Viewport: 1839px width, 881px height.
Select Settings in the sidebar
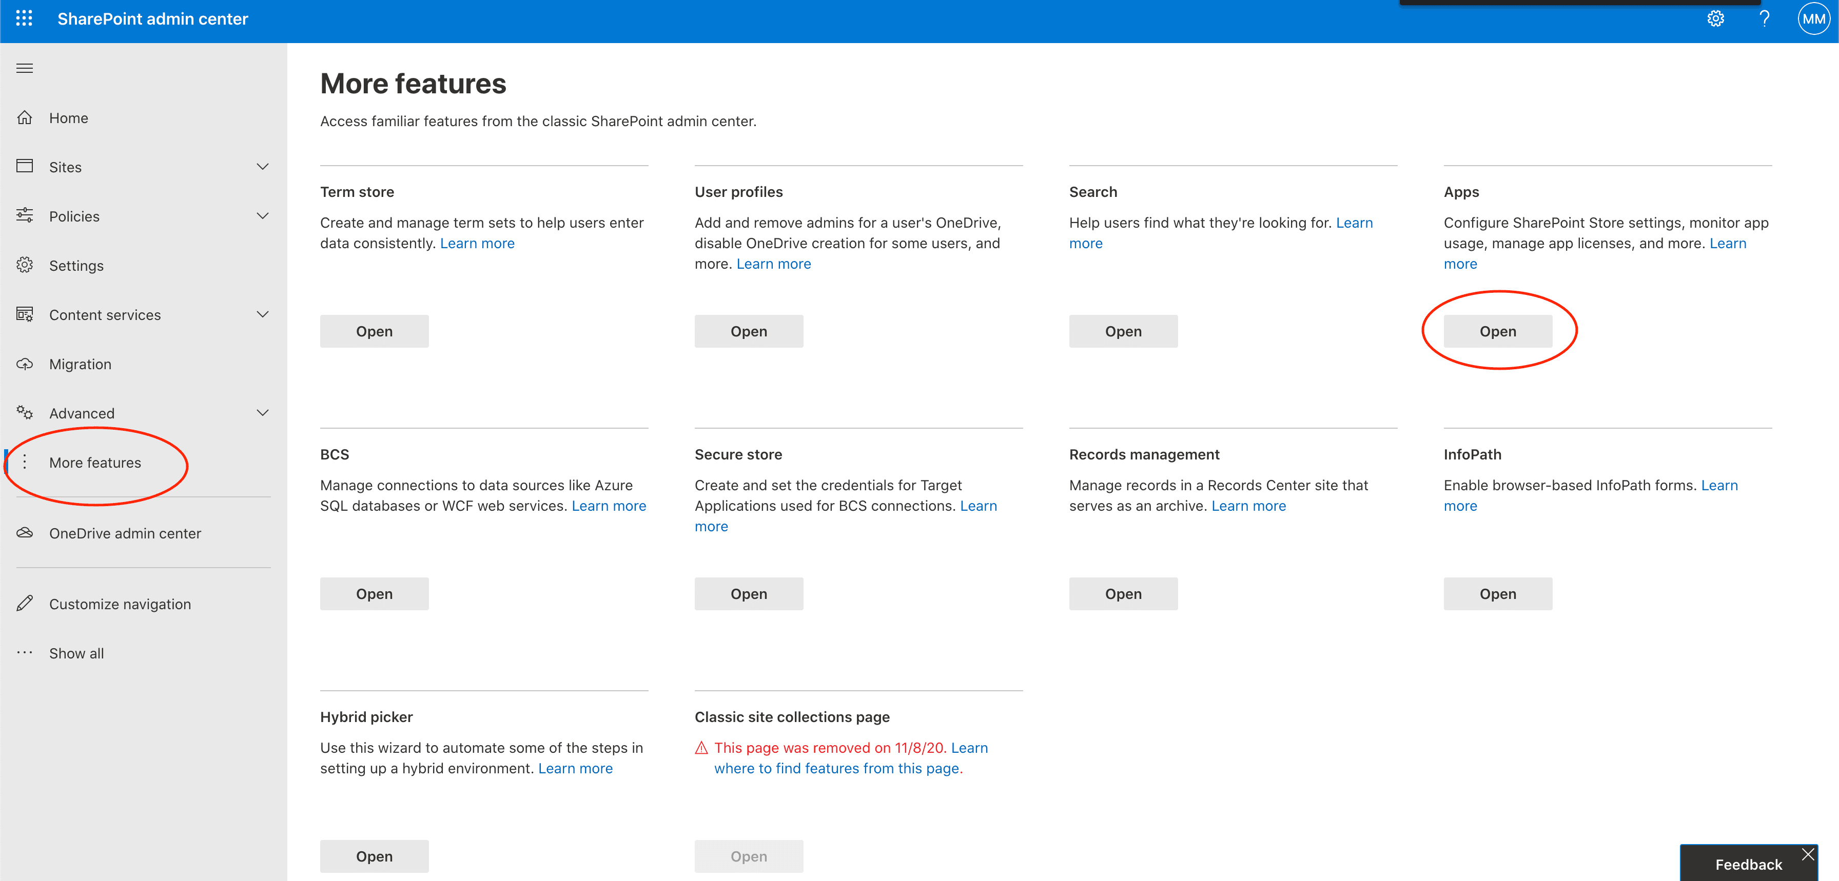[76, 265]
